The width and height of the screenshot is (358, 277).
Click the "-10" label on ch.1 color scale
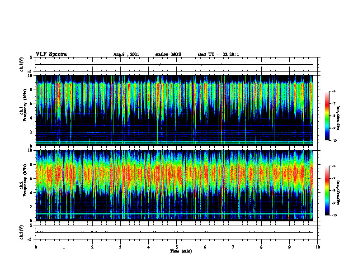pos(334,141)
